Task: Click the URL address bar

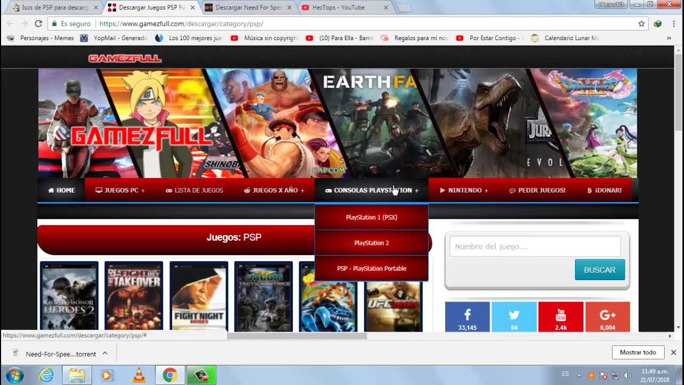Action: tap(342, 24)
